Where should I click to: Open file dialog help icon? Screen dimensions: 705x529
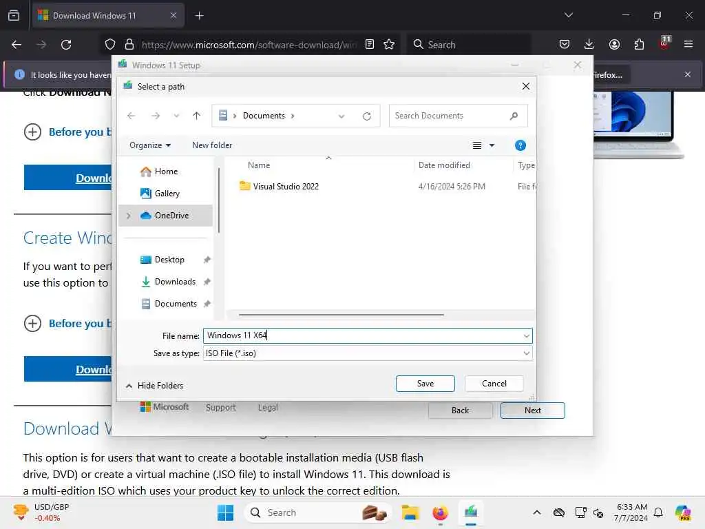point(520,145)
